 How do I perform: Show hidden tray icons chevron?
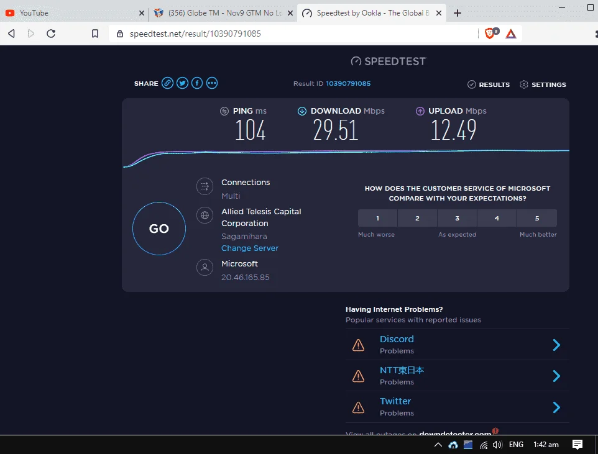pyautogui.click(x=438, y=445)
